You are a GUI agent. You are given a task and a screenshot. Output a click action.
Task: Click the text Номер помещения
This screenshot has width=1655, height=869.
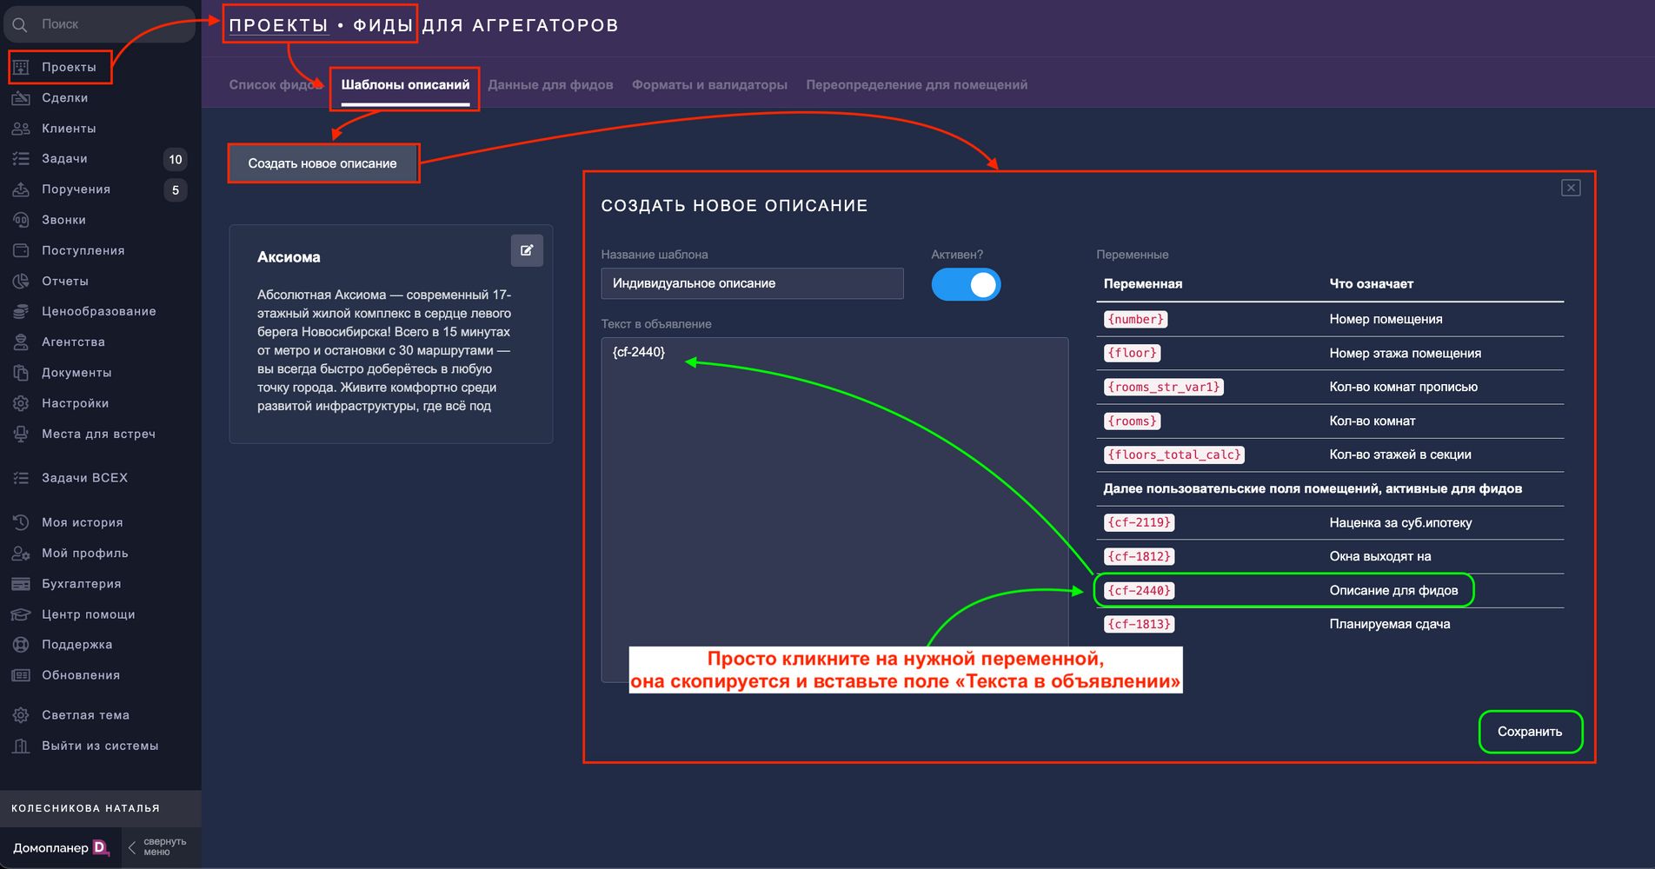[1386, 319]
